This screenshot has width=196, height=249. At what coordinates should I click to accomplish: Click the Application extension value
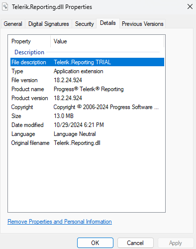pos(79,71)
